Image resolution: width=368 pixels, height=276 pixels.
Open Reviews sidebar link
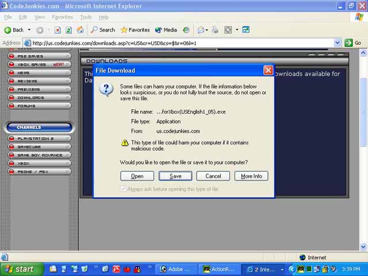40,81
